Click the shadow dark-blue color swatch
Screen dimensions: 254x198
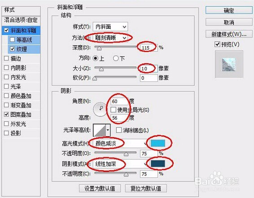click(x=158, y=164)
